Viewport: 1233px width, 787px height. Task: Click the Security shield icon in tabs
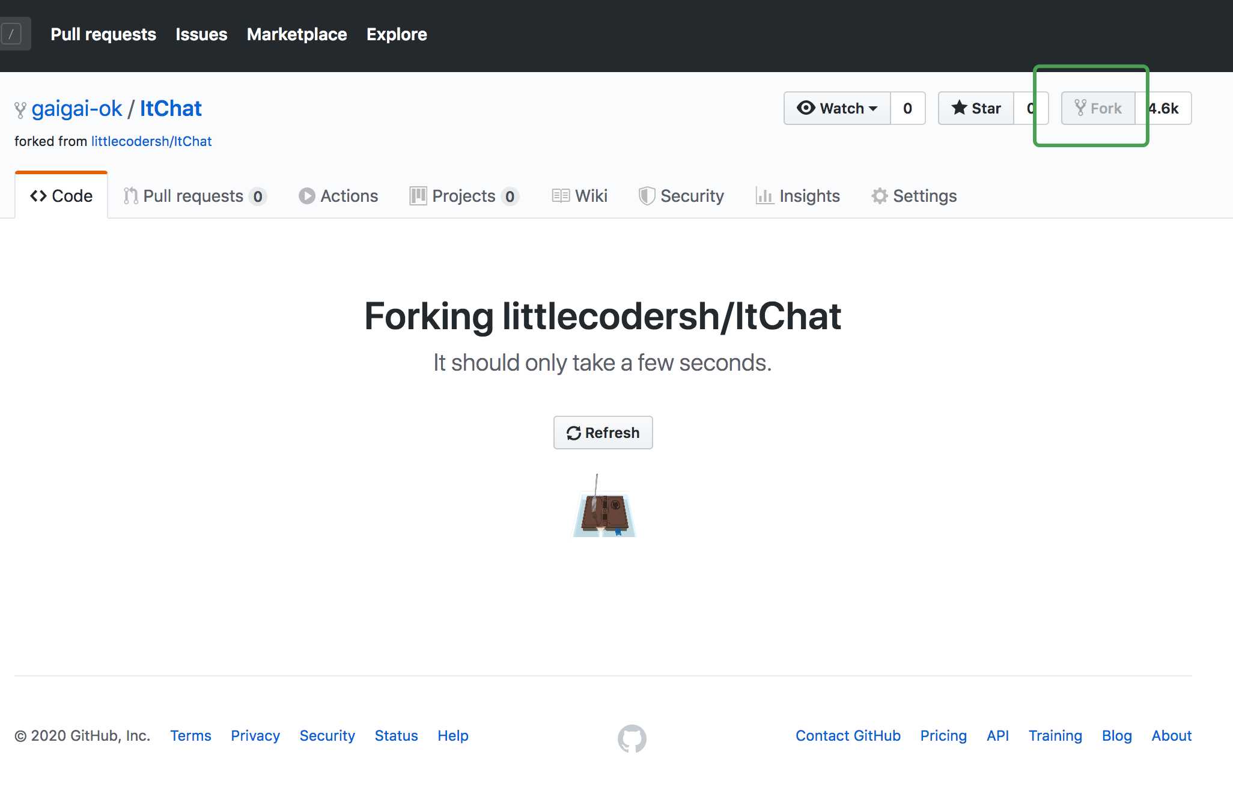(647, 196)
